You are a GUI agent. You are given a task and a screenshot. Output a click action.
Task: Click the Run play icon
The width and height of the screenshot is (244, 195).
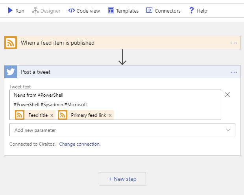(10, 10)
